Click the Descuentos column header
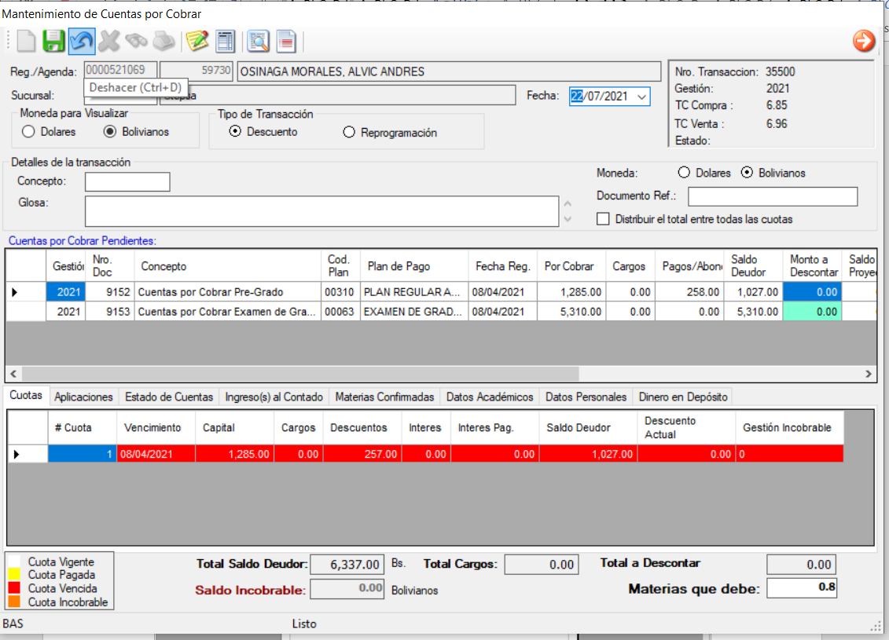Viewport: 889px width, 640px height. pos(362,428)
